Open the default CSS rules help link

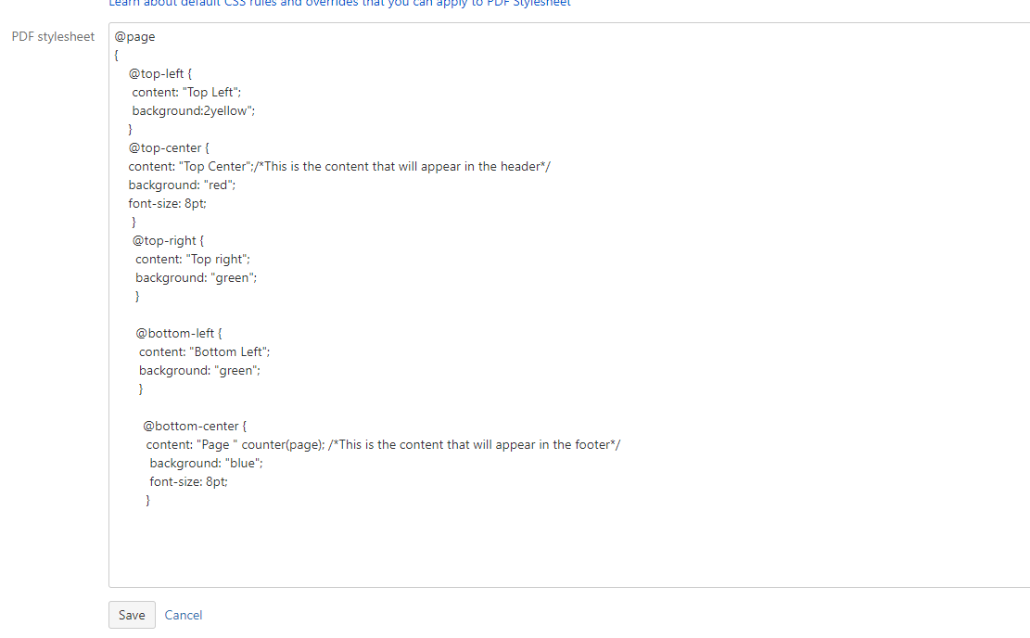pyautogui.click(x=339, y=4)
